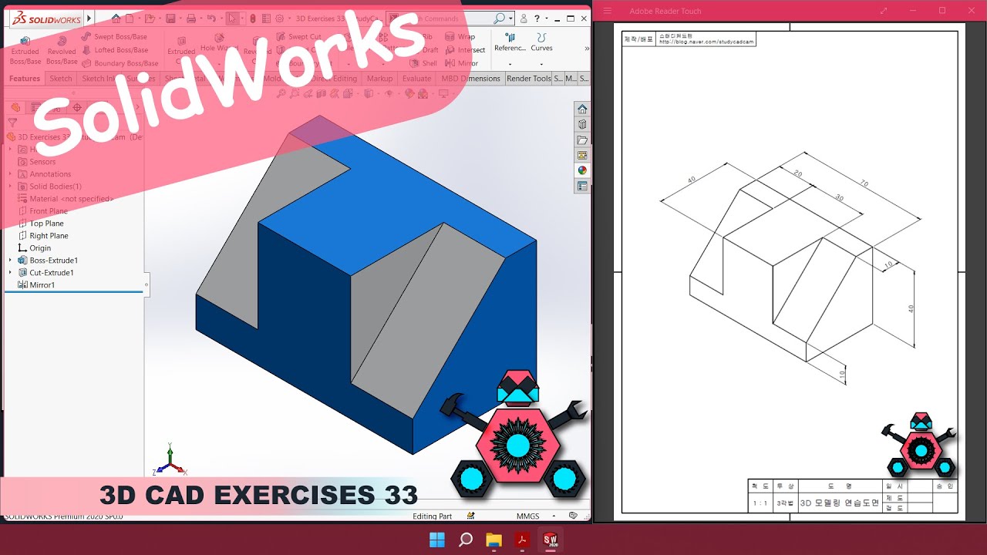Choose the Lofted Boss/Base tool
This screenshot has height=555, width=987.
pos(115,50)
